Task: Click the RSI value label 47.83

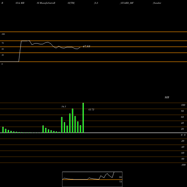Action: (x=86, y=46)
